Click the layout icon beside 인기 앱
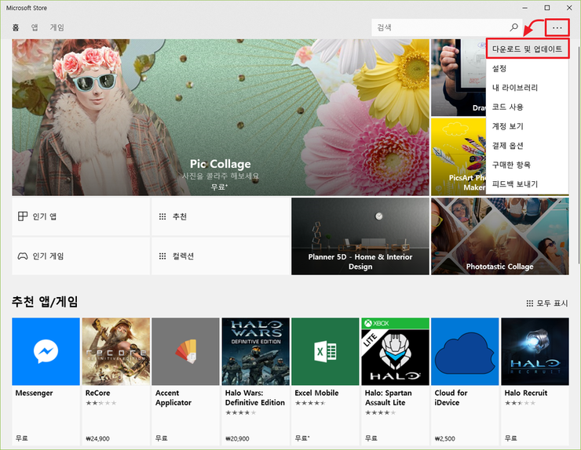This screenshot has height=450, width=581. click(23, 216)
